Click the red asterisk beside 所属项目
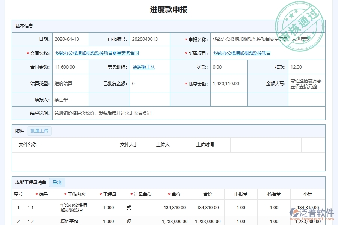The height and width of the screenshot is (225, 338). (x=185, y=53)
